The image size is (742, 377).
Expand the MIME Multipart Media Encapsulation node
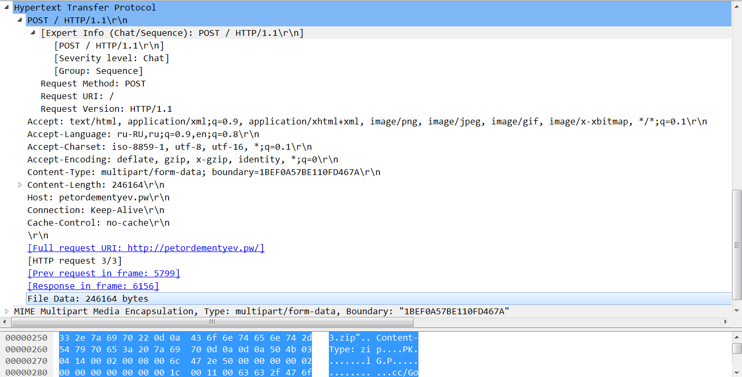(7, 311)
